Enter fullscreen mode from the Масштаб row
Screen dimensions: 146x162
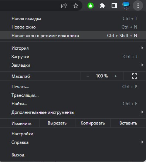pos(135,76)
